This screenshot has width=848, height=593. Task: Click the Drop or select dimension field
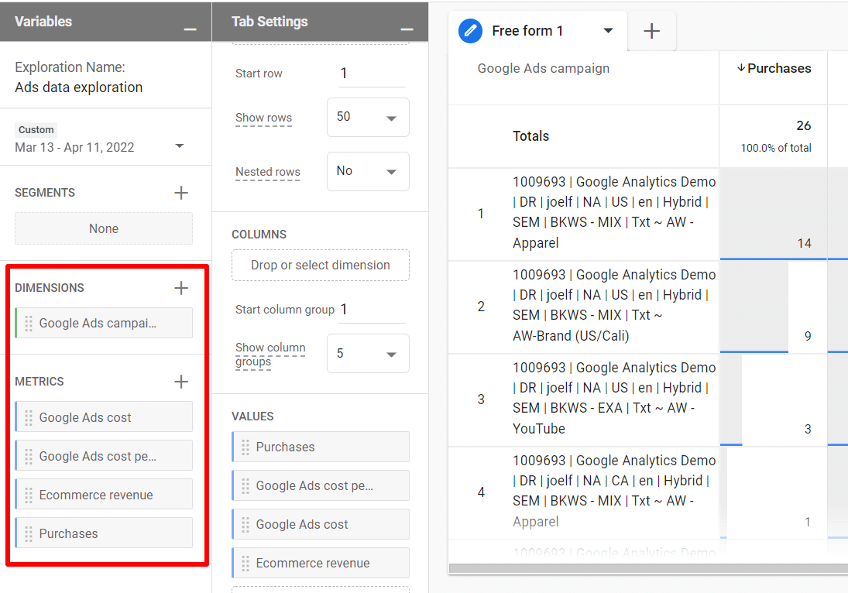pos(320,265)
